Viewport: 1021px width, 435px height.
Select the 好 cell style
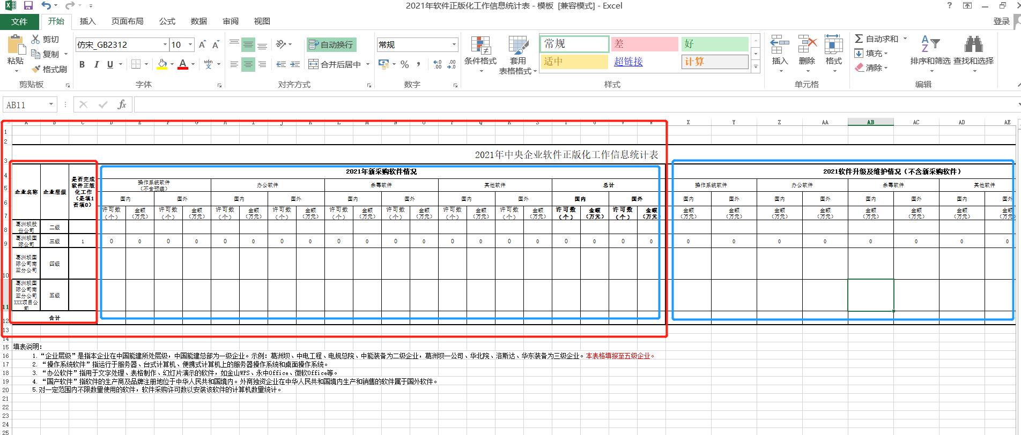point(714,44)
